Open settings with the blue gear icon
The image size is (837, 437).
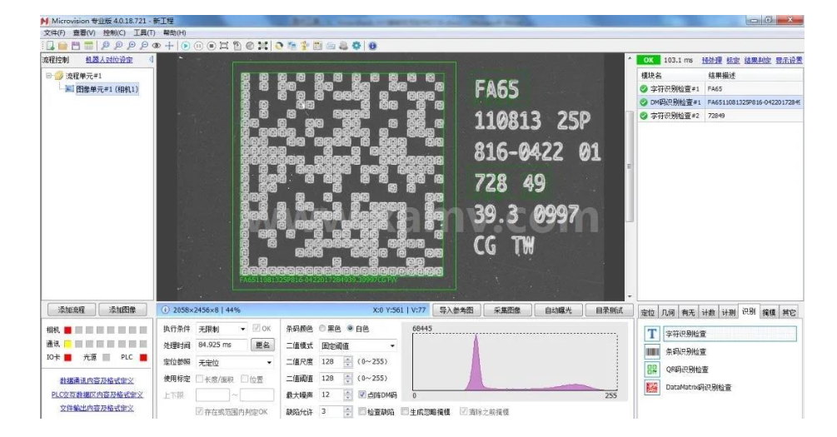[x=356, y=46]
